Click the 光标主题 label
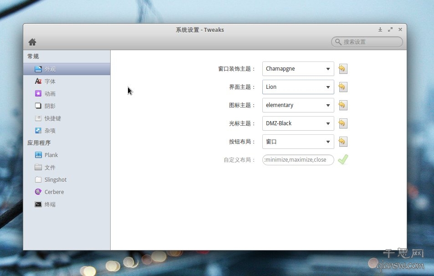Screen dimensions: 434x276 point(242,123)
